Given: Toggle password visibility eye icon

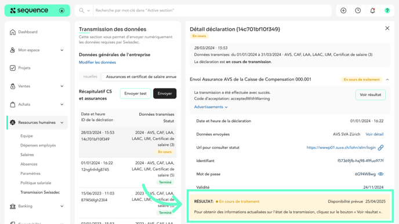Looking at the screenshot, I should click(x=380, y=174).
